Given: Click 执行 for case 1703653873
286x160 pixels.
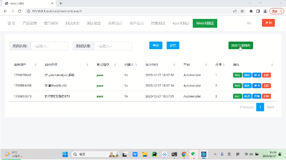Looking at the screenshot, I should pyautogui.click(x=237, y=96).
